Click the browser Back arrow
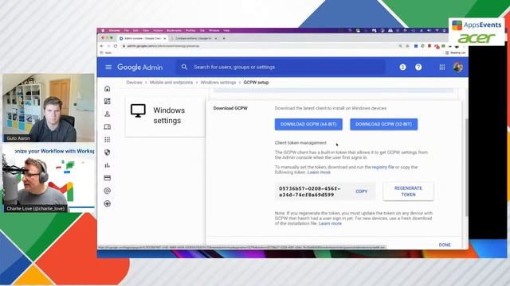510x286 pixels. [x=102, y=46]
